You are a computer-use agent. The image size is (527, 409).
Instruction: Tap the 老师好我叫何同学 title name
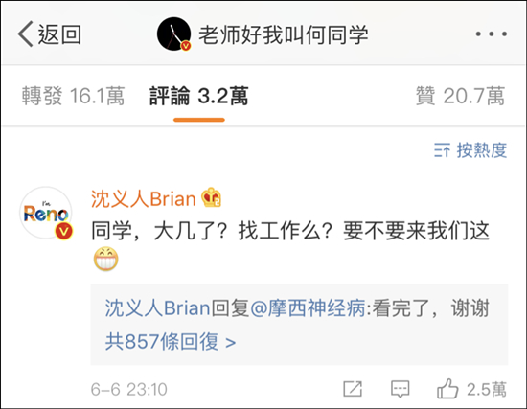[x=284, y=34]
